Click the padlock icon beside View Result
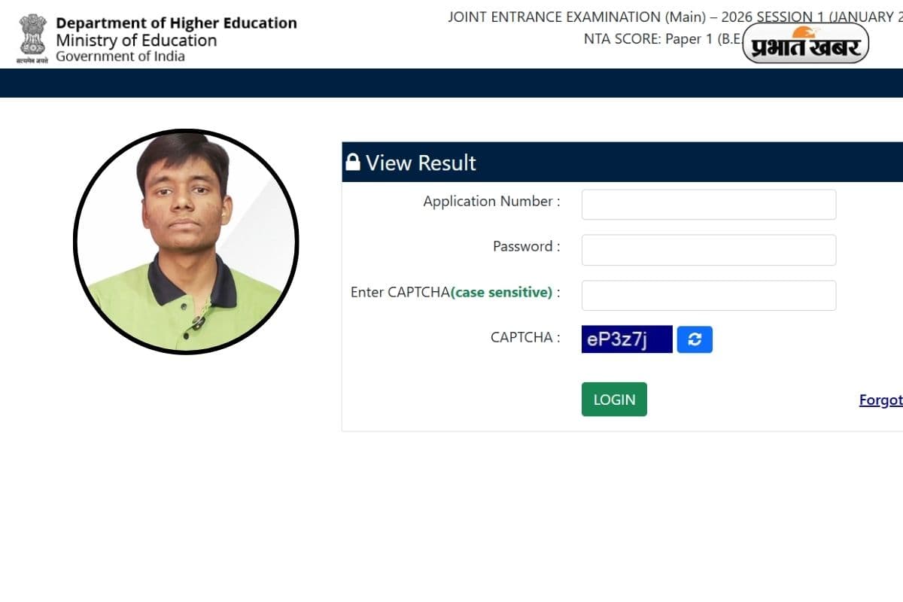903x602 pixels. [353, 162]
